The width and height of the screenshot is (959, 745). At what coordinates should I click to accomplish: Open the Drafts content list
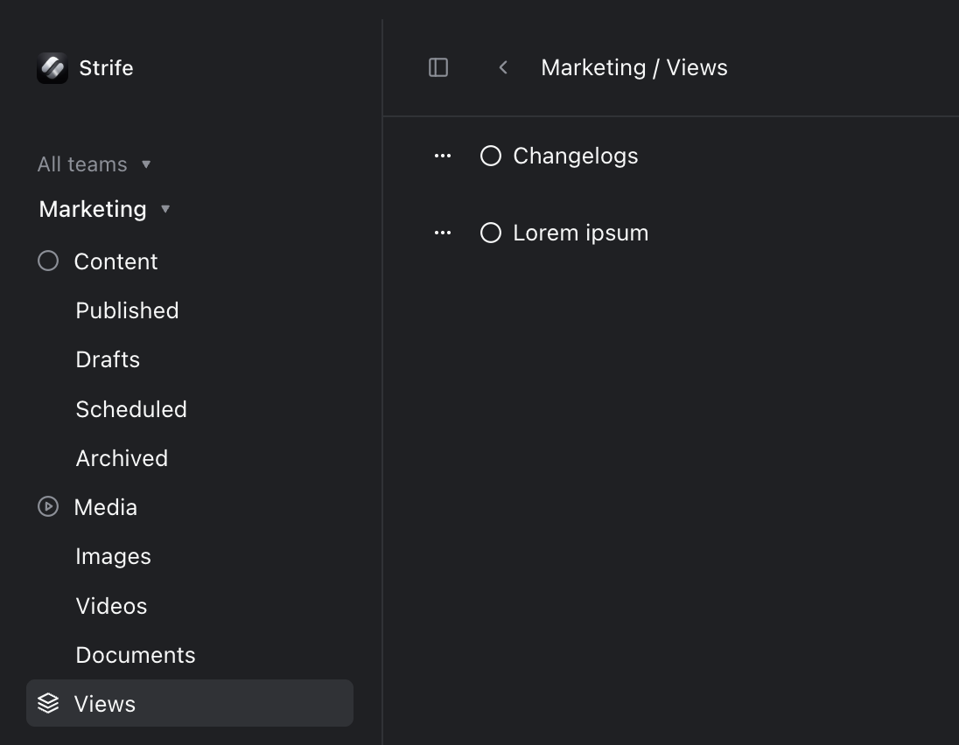pos(108,359)
